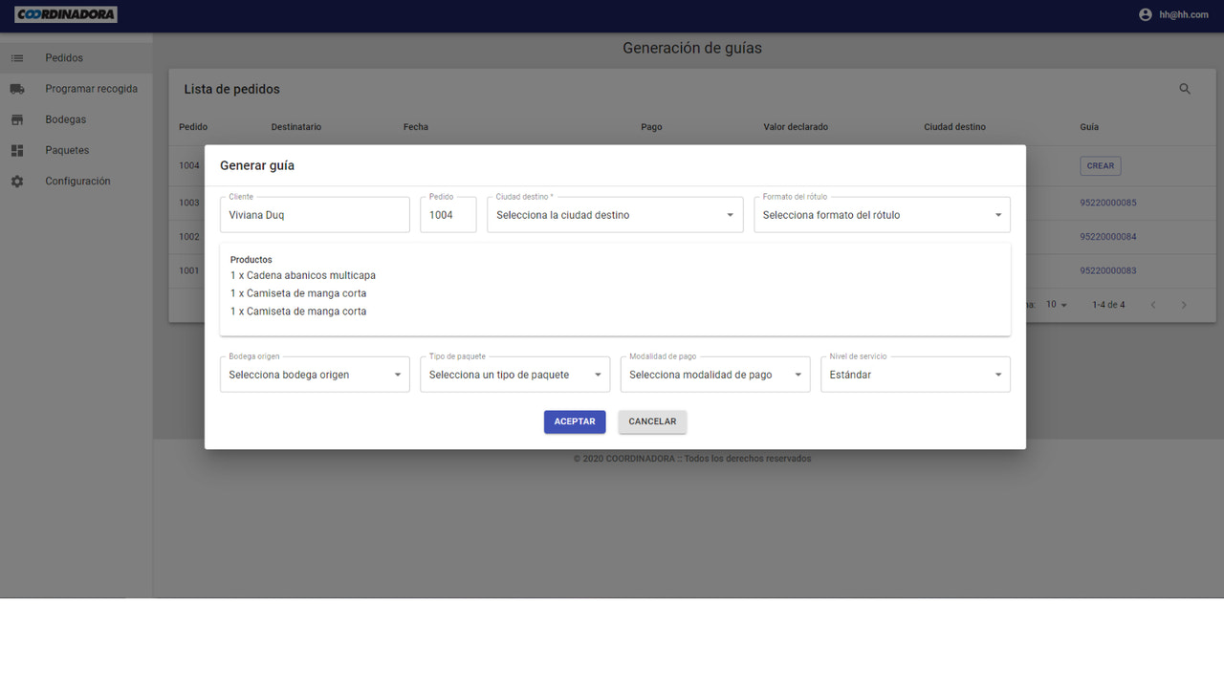Open the Formato del rótulo dropdown

882,215
